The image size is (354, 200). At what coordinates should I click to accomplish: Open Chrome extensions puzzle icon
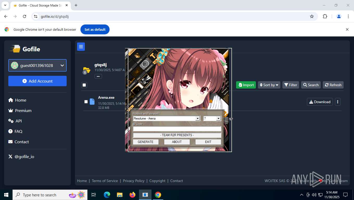tap(325, 16)
